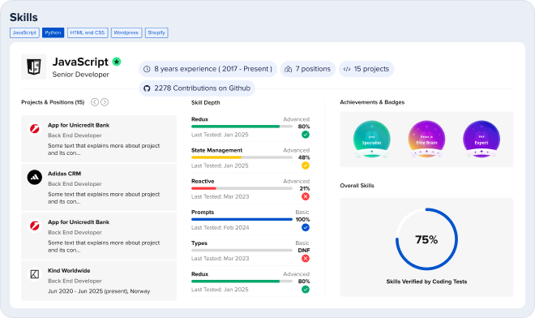
Task: Click the code brackets projects icon
Action: point(347,69)
